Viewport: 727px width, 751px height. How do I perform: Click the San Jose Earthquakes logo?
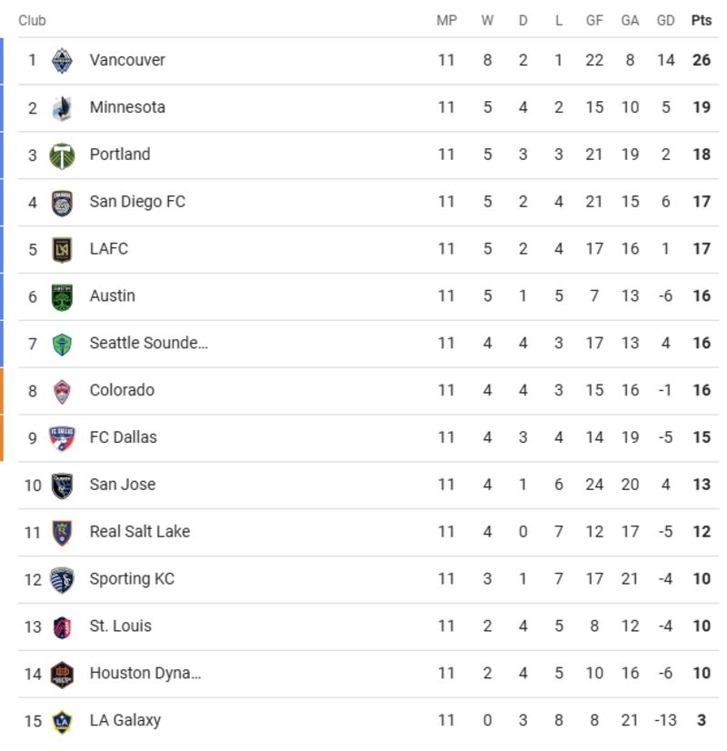62,486
